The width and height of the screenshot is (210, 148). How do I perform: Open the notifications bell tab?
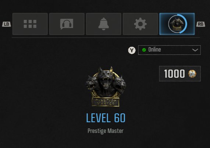(104, 24)
